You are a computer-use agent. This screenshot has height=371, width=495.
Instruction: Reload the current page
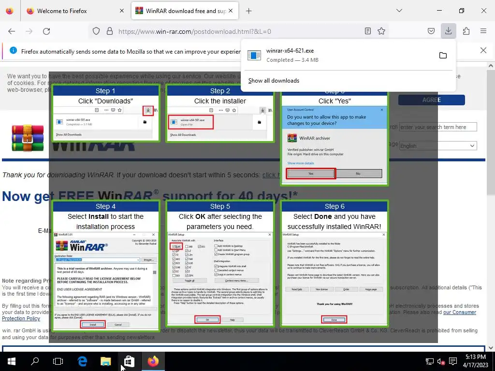(46, 31)
